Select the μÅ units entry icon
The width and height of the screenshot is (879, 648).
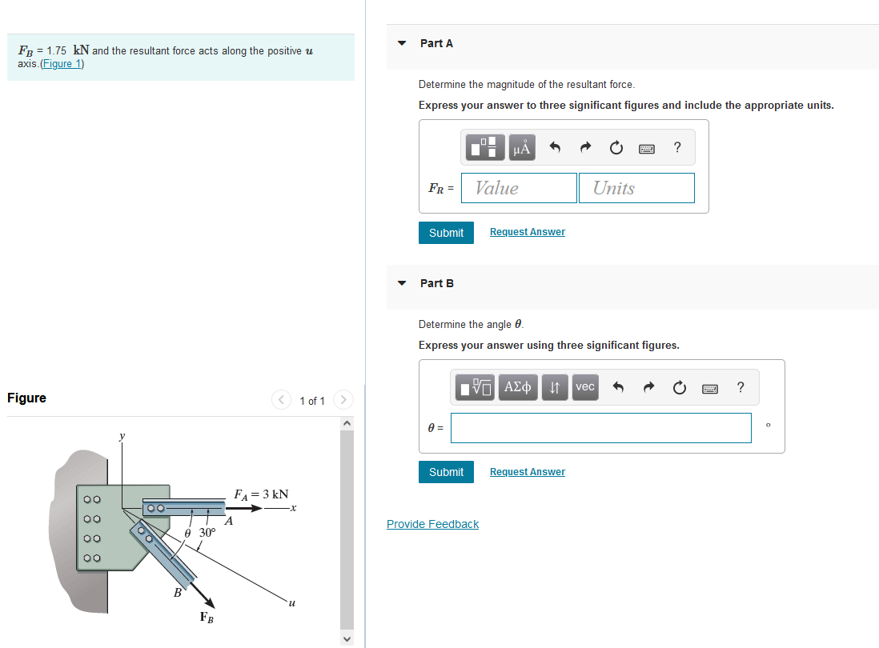(521, 147)
